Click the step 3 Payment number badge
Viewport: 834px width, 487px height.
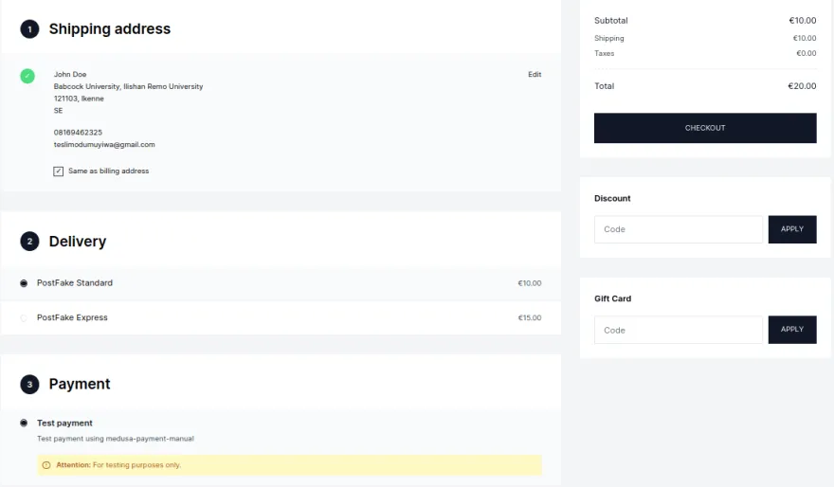[29, 384]
